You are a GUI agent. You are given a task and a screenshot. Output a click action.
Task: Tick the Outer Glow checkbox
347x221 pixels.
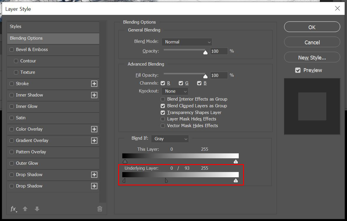[x=12, y=163]
